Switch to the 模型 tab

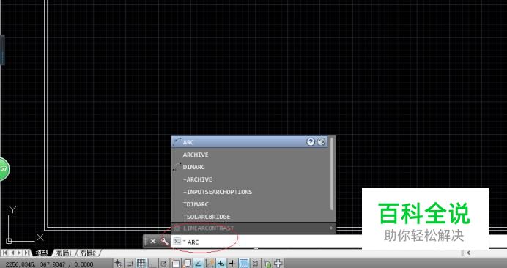42,253
